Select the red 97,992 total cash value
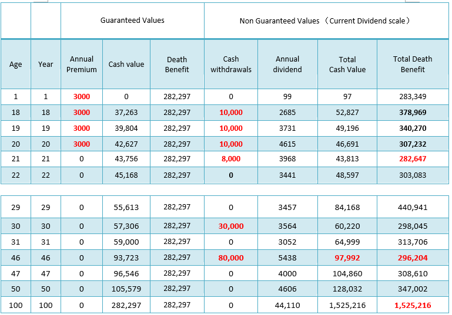452x315 pixels. [347, 258]
